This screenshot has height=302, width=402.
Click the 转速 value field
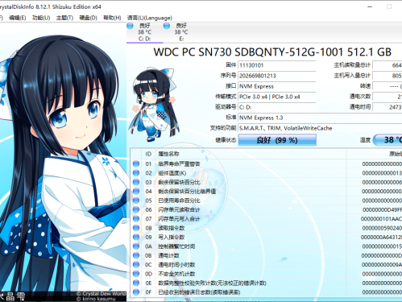[387, 86]
